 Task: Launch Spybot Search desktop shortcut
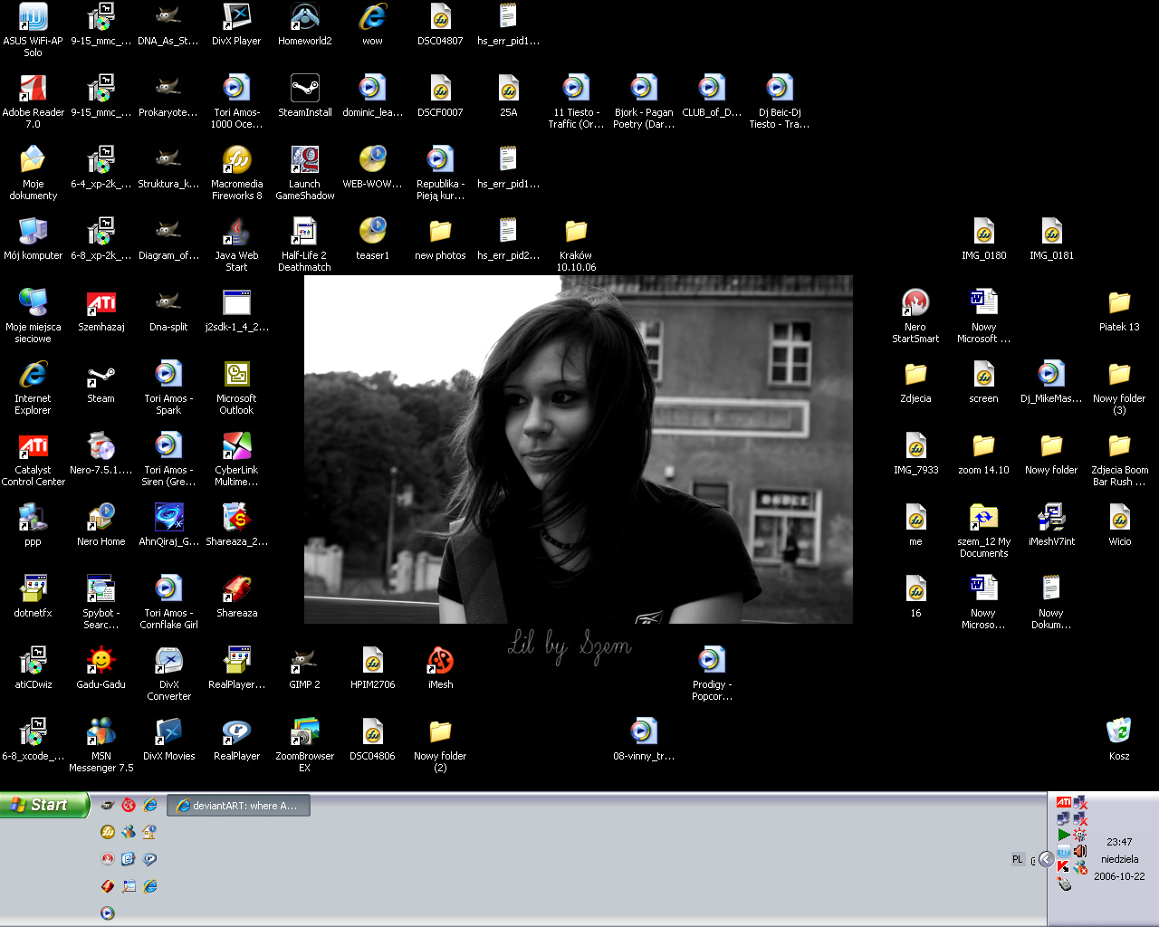pos(101,601)
